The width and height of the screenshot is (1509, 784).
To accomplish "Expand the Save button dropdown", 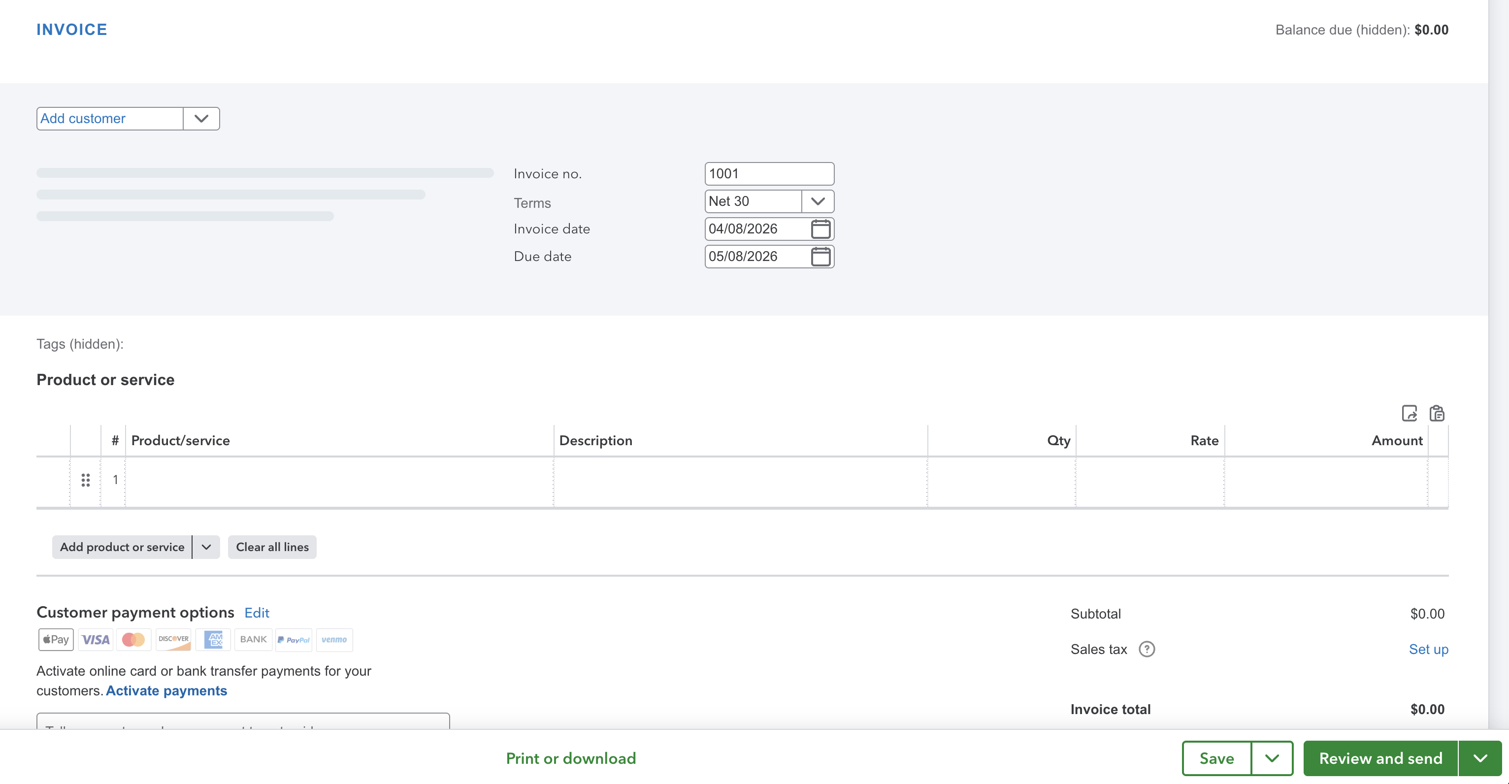I will 1271,757.
